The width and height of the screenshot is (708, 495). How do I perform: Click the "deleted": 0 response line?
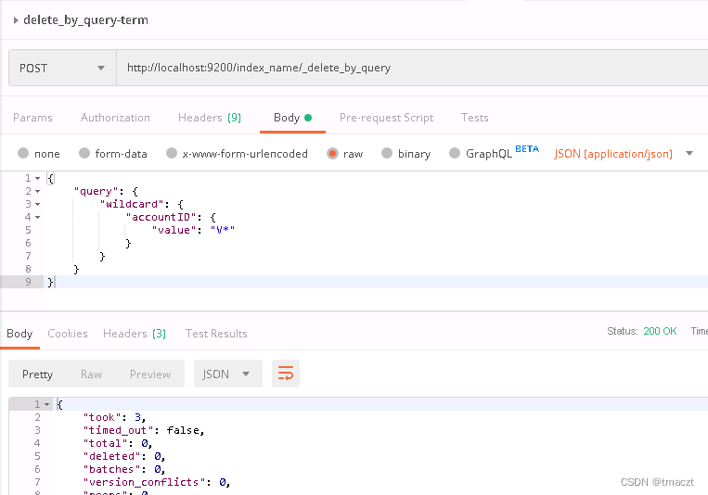[x=124, y=457]
